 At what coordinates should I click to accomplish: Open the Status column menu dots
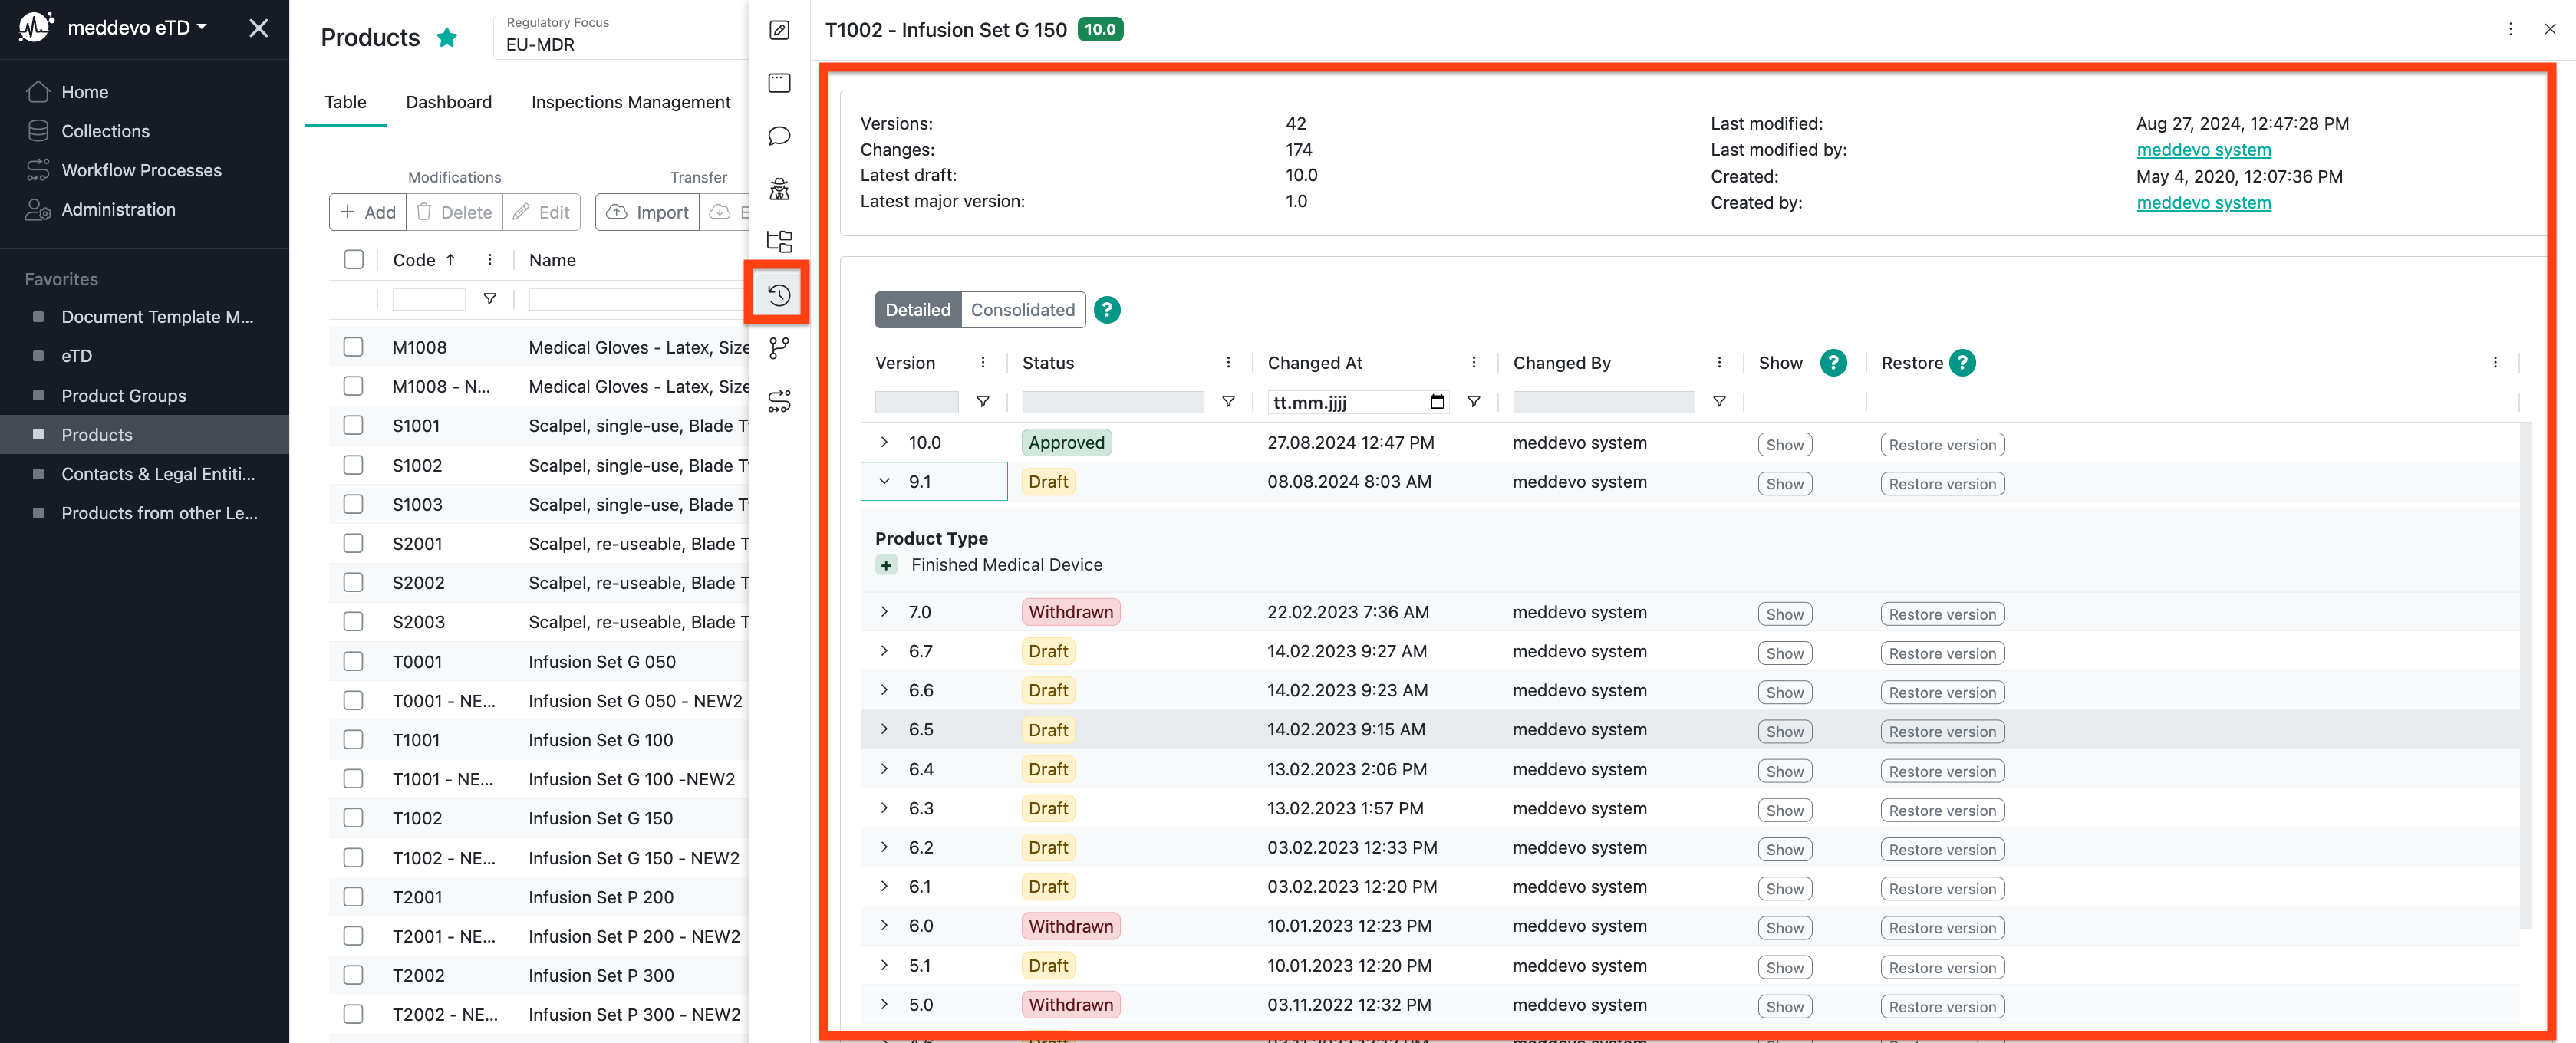click(1228, 363)
